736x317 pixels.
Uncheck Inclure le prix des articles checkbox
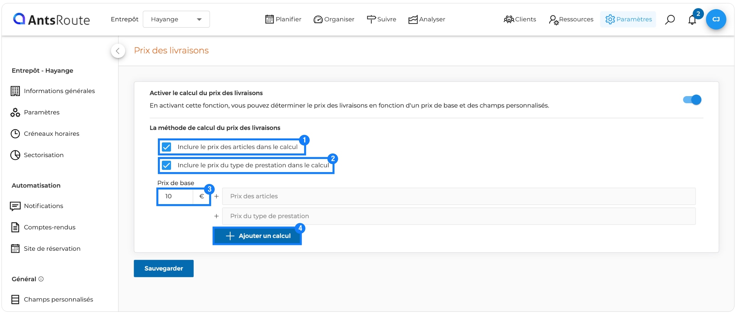click(166, 147)
